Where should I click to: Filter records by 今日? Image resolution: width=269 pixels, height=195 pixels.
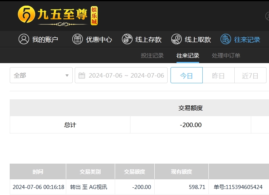187,75
